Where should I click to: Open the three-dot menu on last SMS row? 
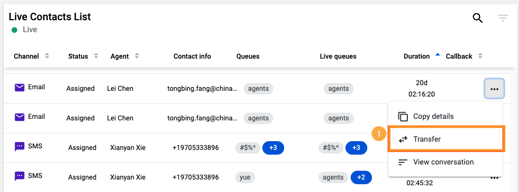pyautogui.click(x=495, y=178)
